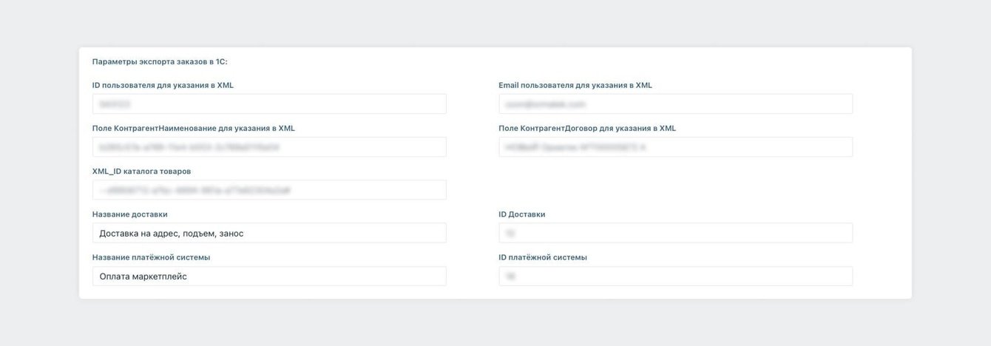The width and height of the screenshot is (991, 346).
Task: Click the 'Название платёжной системы' field 'Оплата маркетплейс'
Action: click(x=268, y=277)
